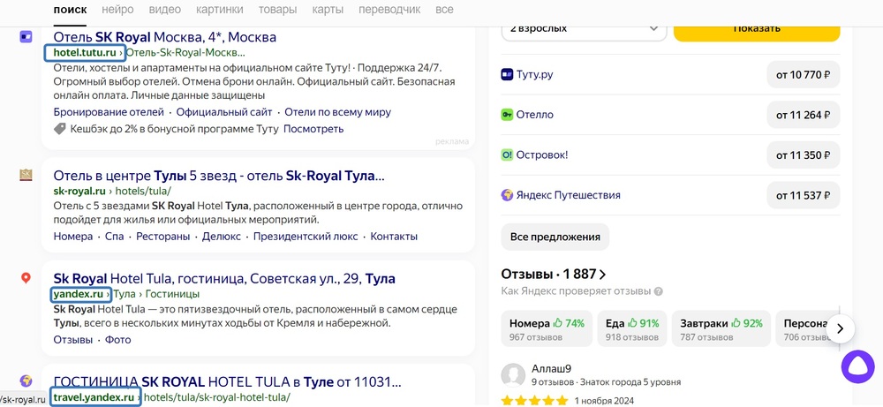Click the hotel favicon next to sk-royal.ru result
Image resolution: width=883 pixels, height=407 pixels.
pos(26,175)
